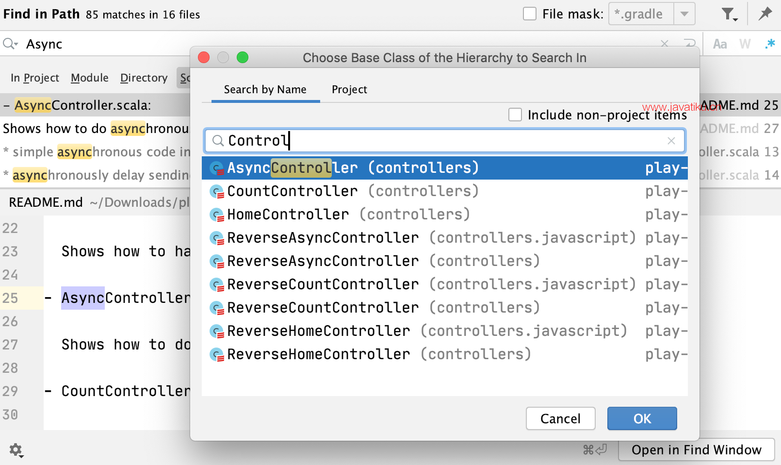Choose the Module scope option
Viewport: 781px width, 465px height.
90,78
